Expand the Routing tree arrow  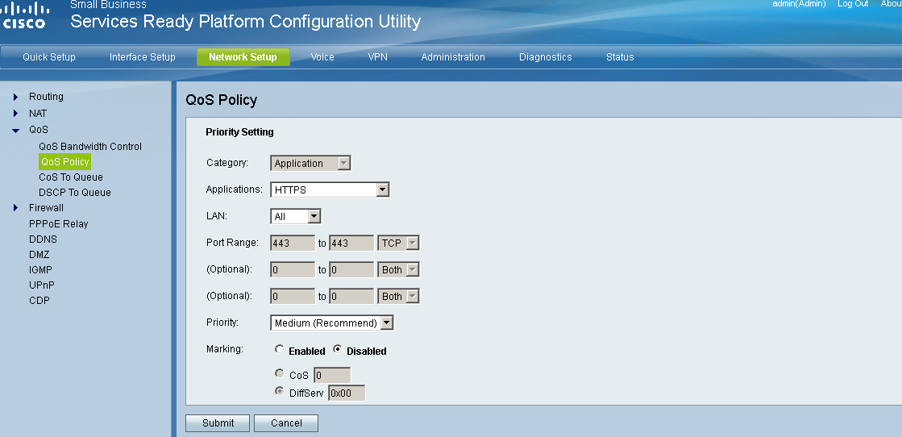click(x=15, y=97)
